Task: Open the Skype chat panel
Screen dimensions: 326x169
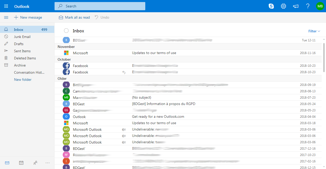Action: (x=271, y=6)
